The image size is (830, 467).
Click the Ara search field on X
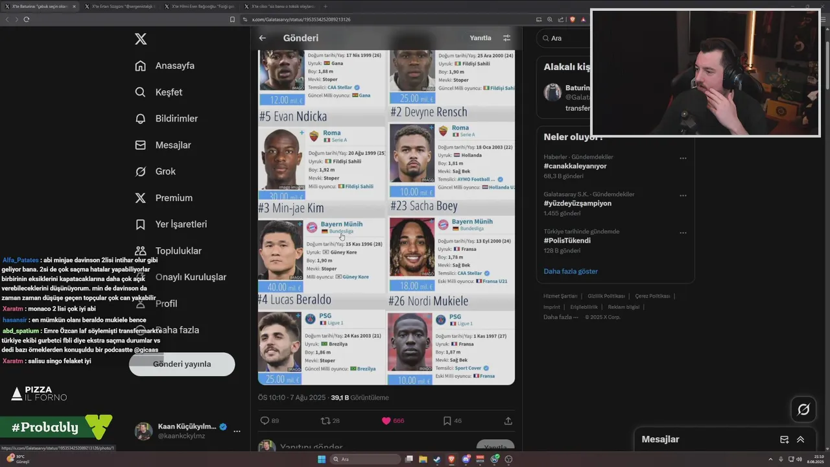click(x=564, y=38)
